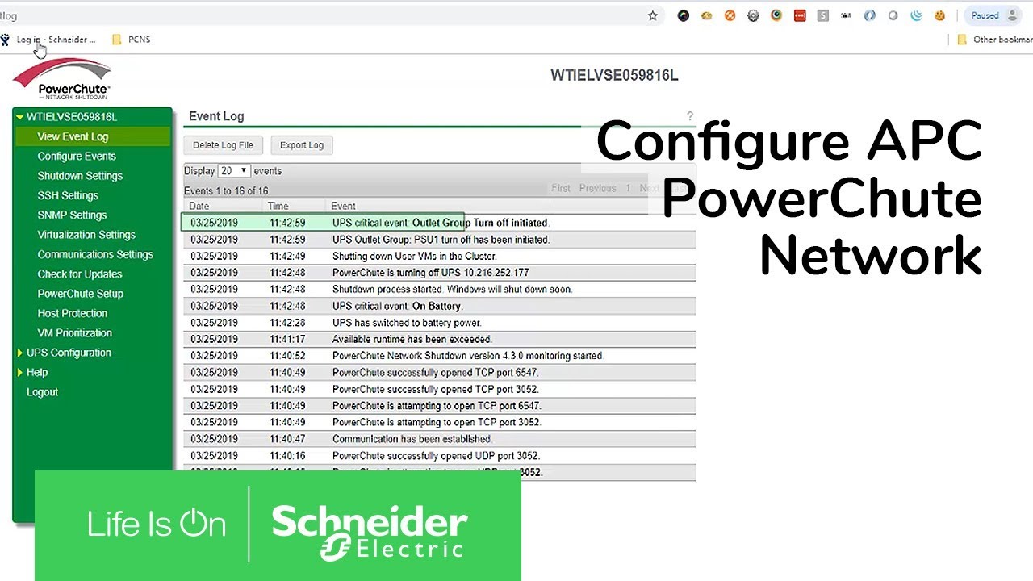Open VM Prioritization page
This screenshot has width=1033, height=581.
click(74, 332)
